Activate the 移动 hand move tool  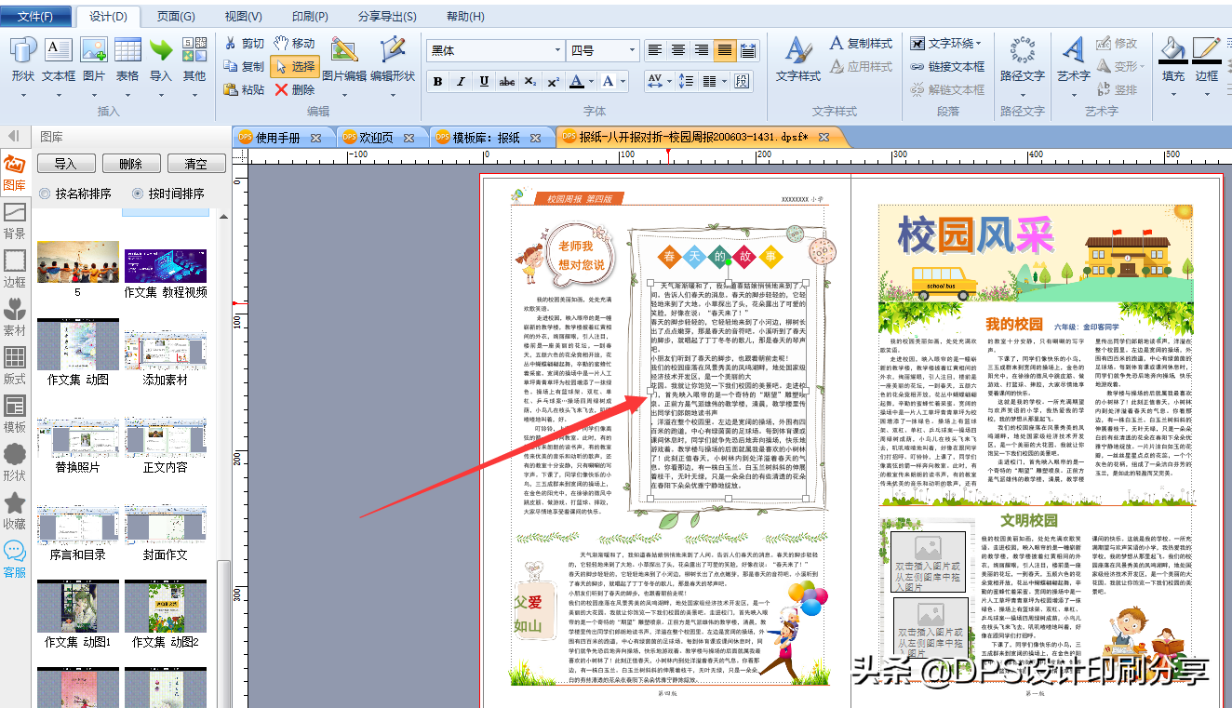pos(294,43)
